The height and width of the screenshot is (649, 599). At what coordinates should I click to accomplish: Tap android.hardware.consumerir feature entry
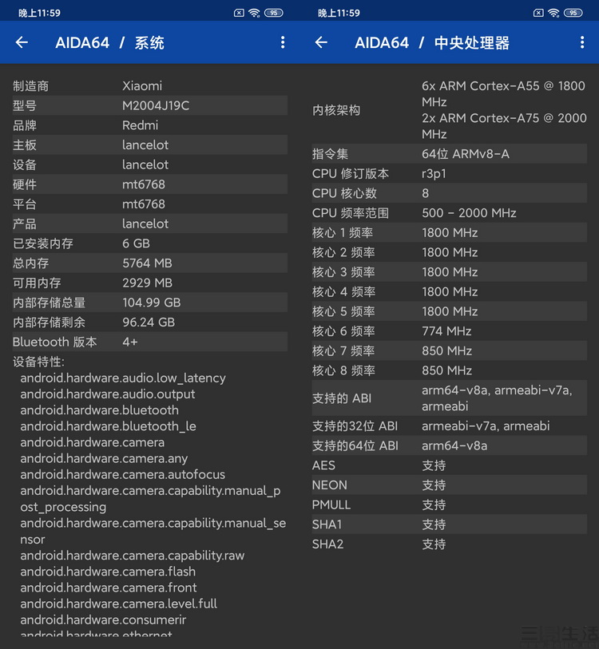point(103,619)
